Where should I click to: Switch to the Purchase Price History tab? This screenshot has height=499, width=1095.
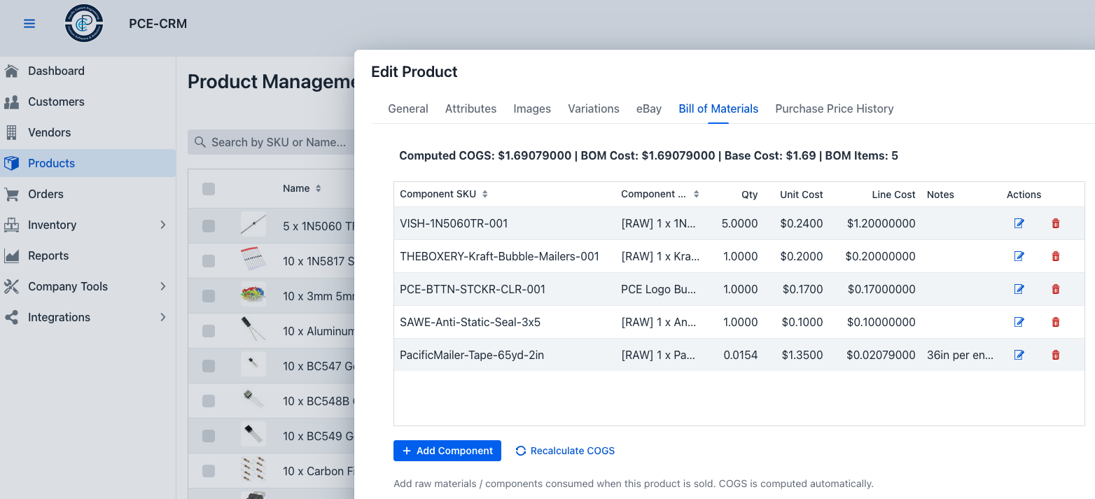tap(834, 108)
